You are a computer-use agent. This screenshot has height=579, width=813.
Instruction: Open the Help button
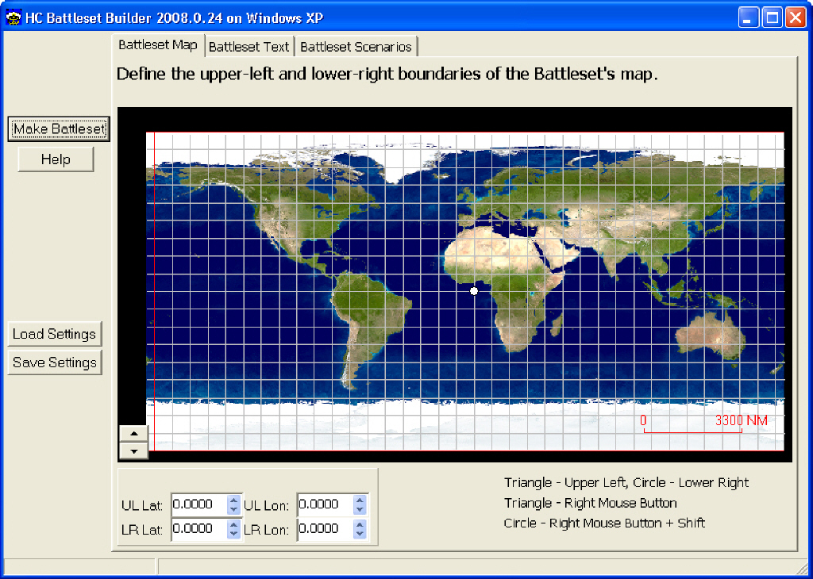[56, 159]
